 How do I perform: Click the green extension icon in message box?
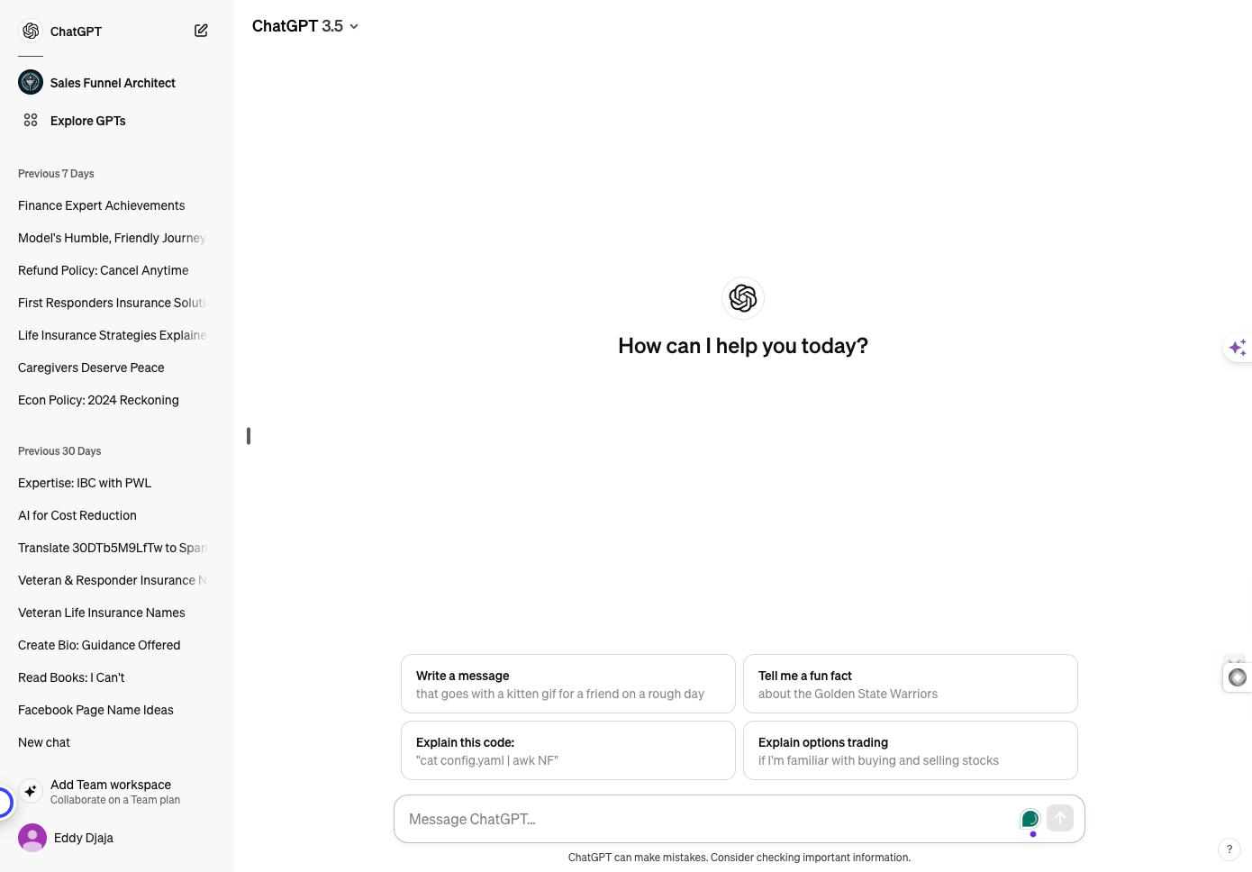(x=1030, y=819)
